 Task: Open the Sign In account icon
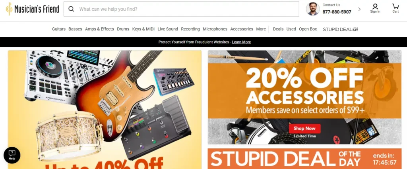pyautogui.click(x=375, y=8)
